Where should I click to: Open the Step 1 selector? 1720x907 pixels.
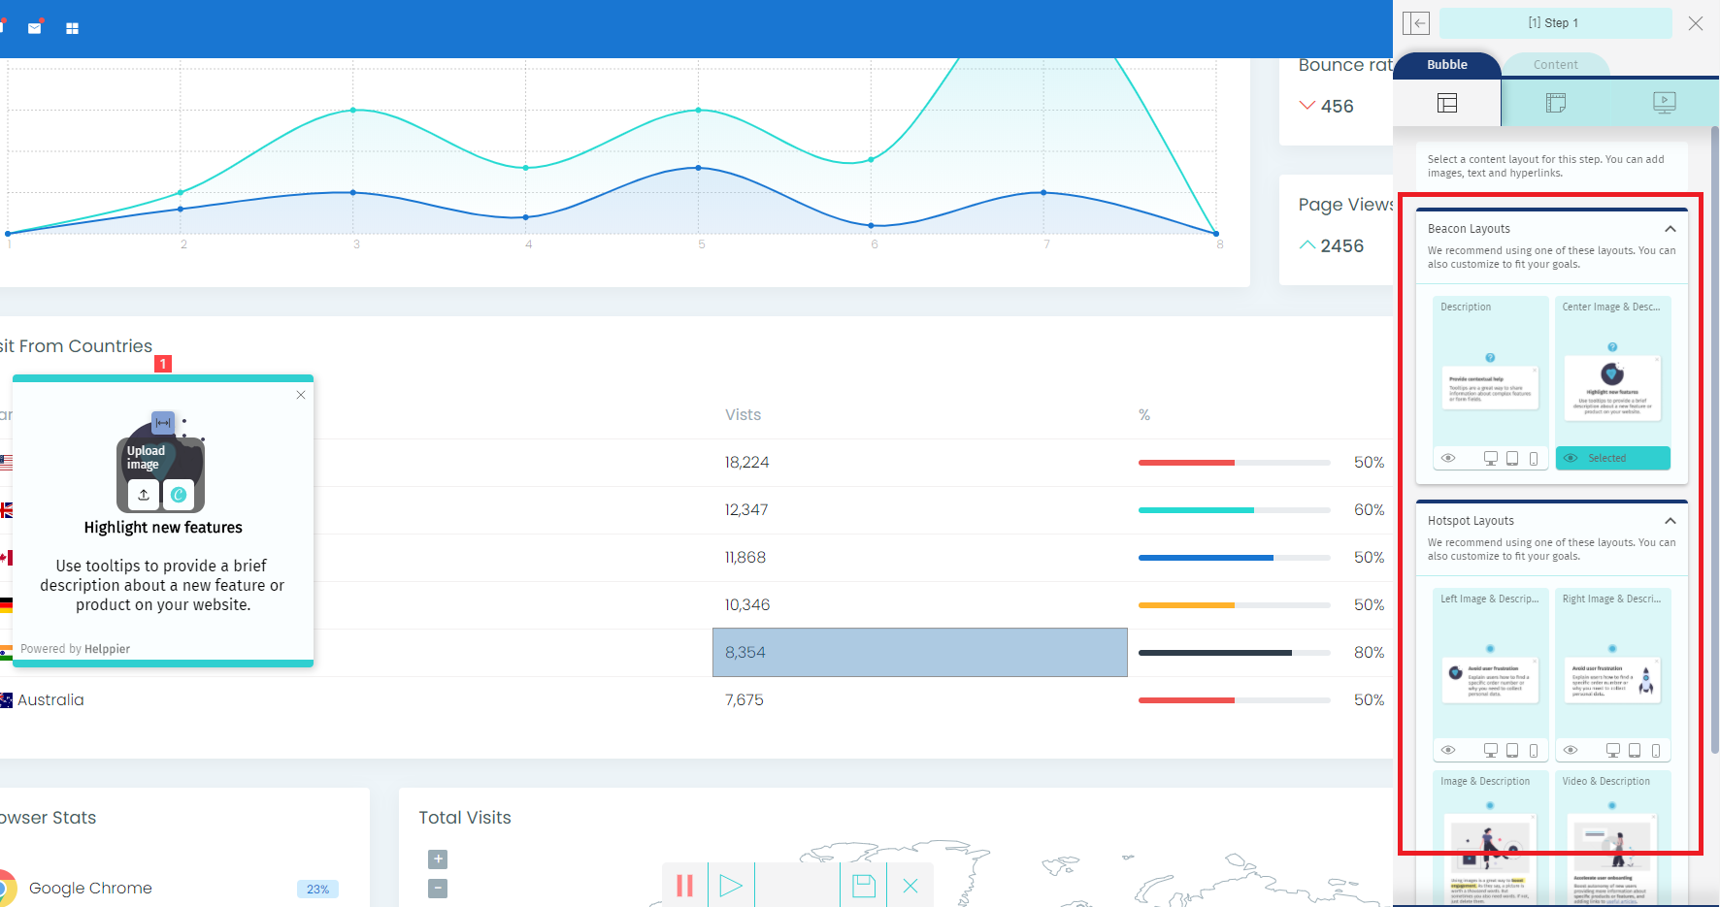click(x=1554, y=23)
